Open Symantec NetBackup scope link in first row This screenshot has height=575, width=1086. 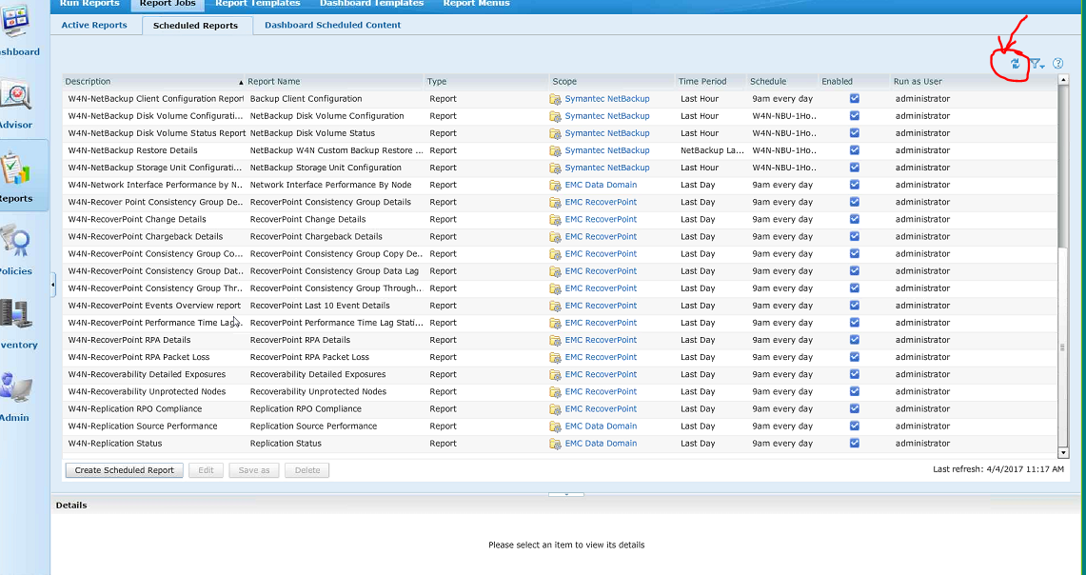pos(606,99)
